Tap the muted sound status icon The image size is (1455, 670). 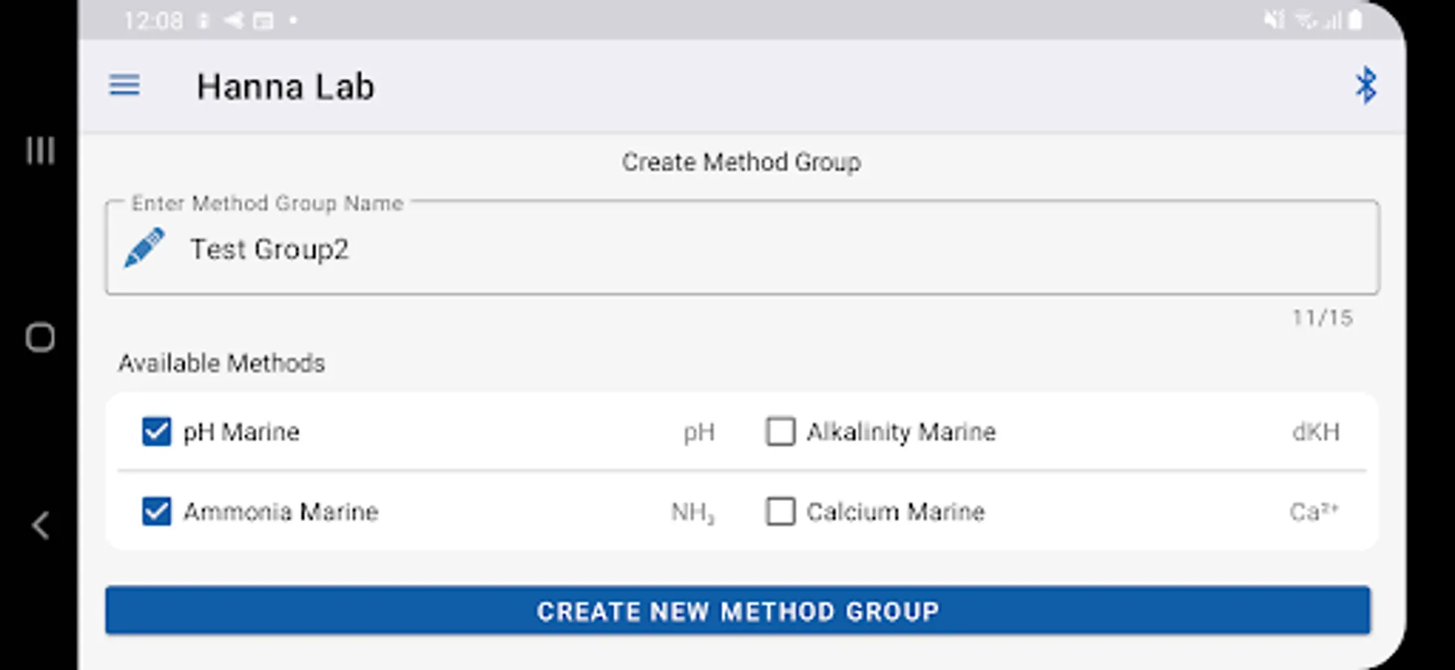(x=1274, y=20)
